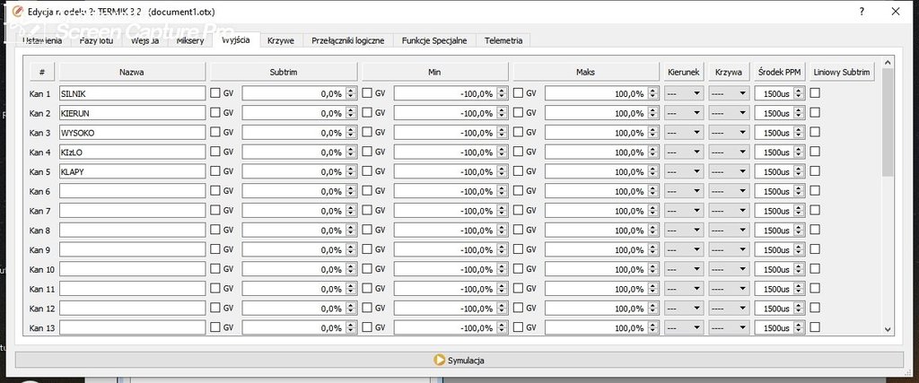The height and width of the screenshot is (383, 919).
Task: Open Kierunek dropdown for Kan 1
Action: pos(684,93)
